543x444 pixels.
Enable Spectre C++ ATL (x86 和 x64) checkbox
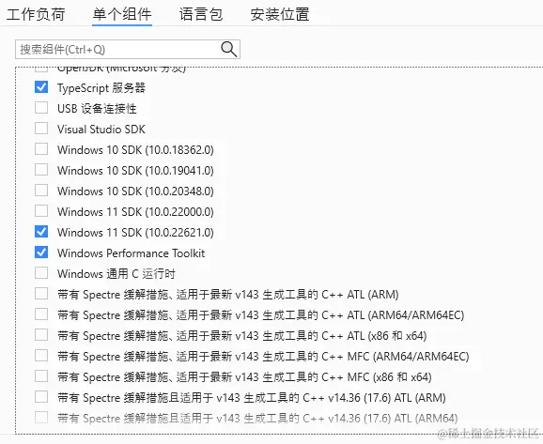(x=41, y=335)
